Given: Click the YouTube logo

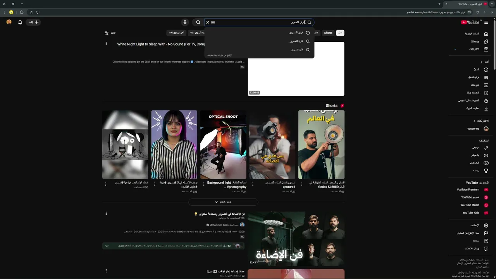Looking at the screenshot, I should coord(470,22).
